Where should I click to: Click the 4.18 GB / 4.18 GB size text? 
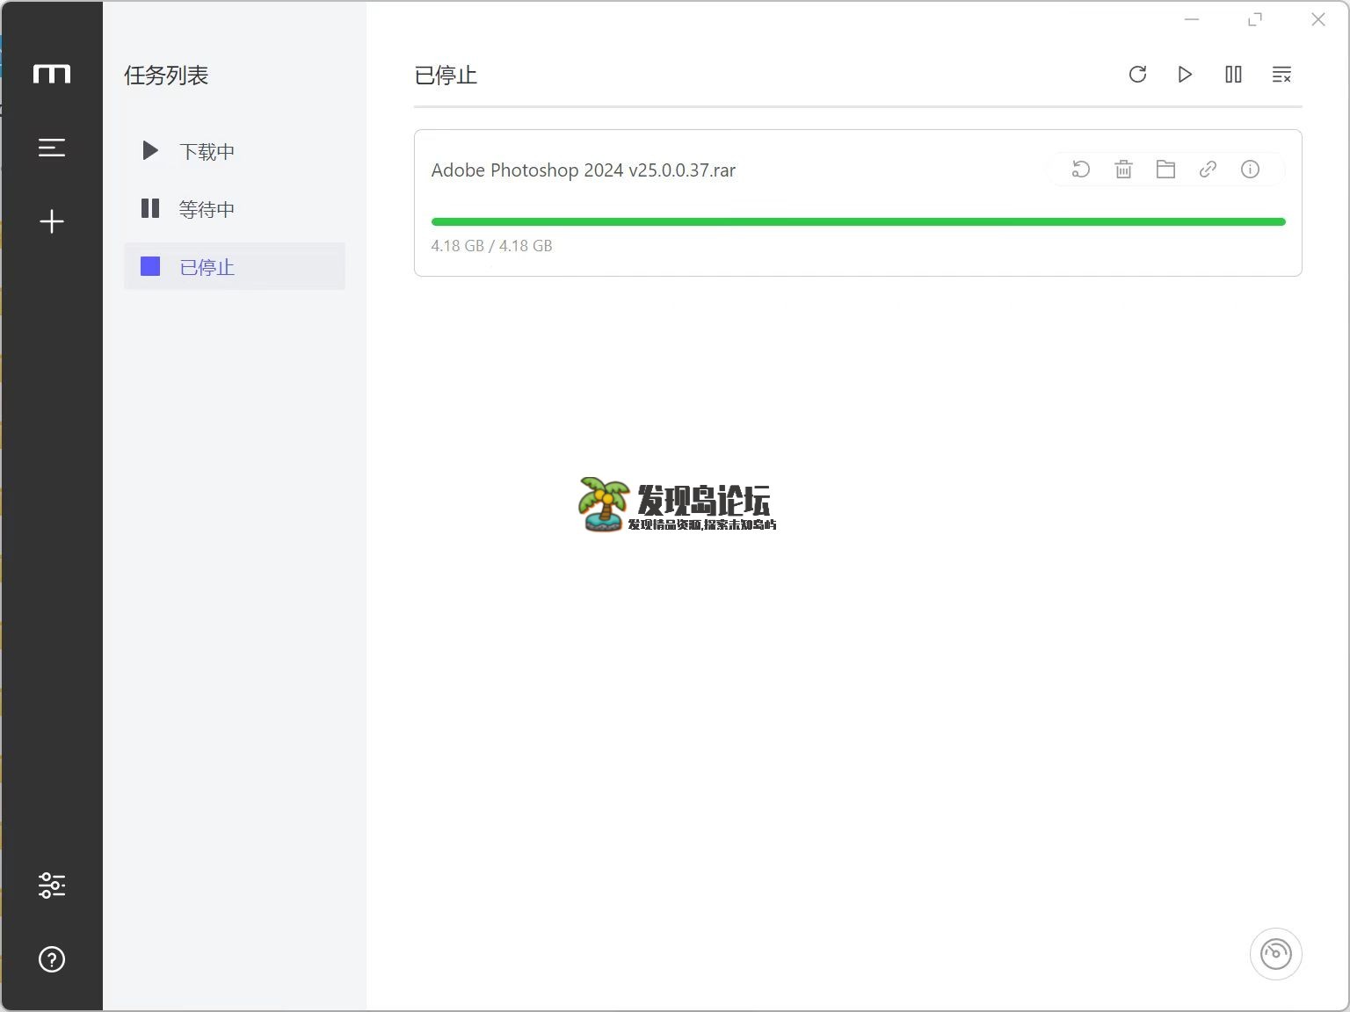[x=491, y=246]
